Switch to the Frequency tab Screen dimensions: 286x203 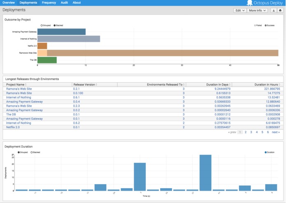tap(49, 3)
